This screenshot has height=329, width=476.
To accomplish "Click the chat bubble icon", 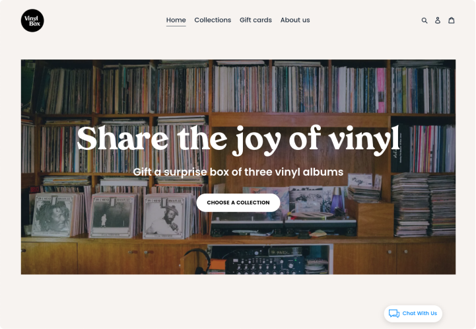I will [x=394, y=313].
